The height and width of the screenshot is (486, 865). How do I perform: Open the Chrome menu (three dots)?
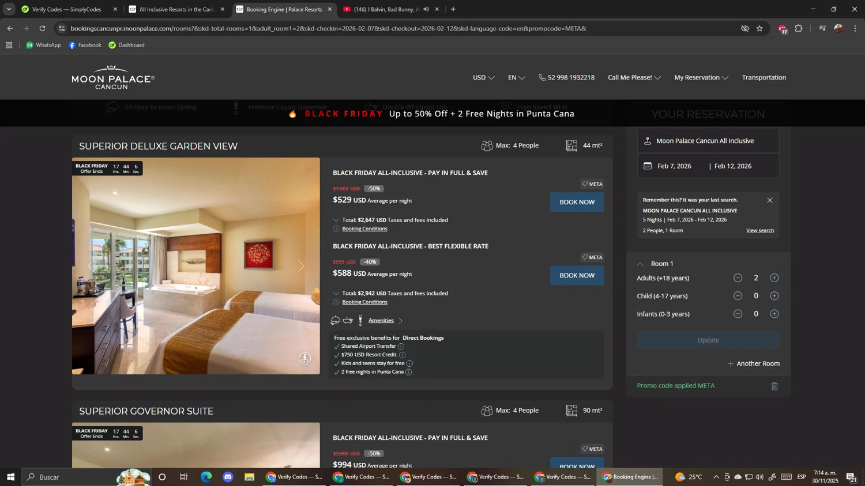coord(855,28)
